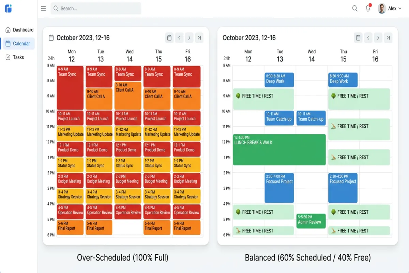Open the date picker on the left calendar

click(169, 38)
